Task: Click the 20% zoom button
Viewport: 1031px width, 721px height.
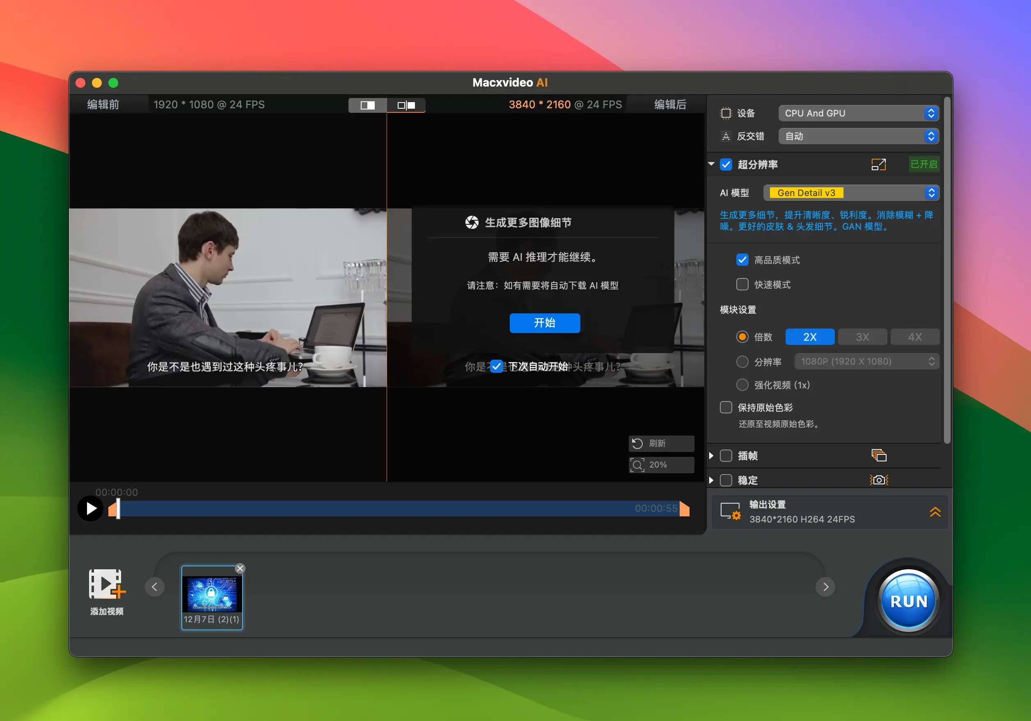Action: [x=661, y=464]
